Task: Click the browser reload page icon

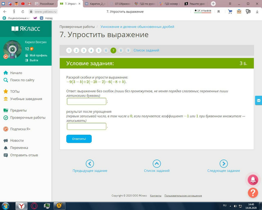Action: click(x=23, y=11)
